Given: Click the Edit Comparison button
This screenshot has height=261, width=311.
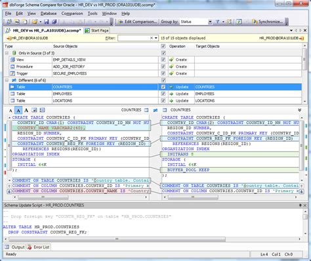Looking at the screenshot, I should 137,22.
